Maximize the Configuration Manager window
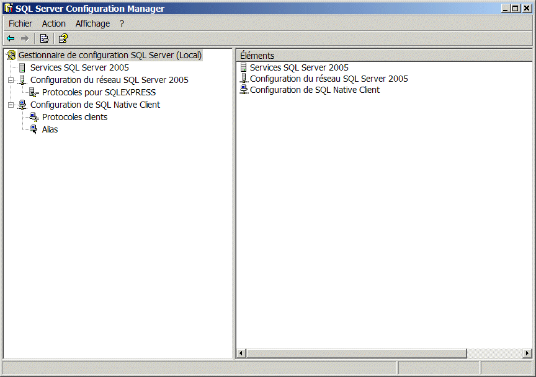 (516, 8)
